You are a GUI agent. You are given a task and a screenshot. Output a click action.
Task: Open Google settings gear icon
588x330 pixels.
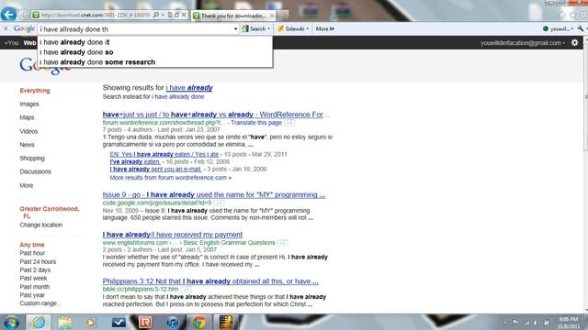coord(574,43)
